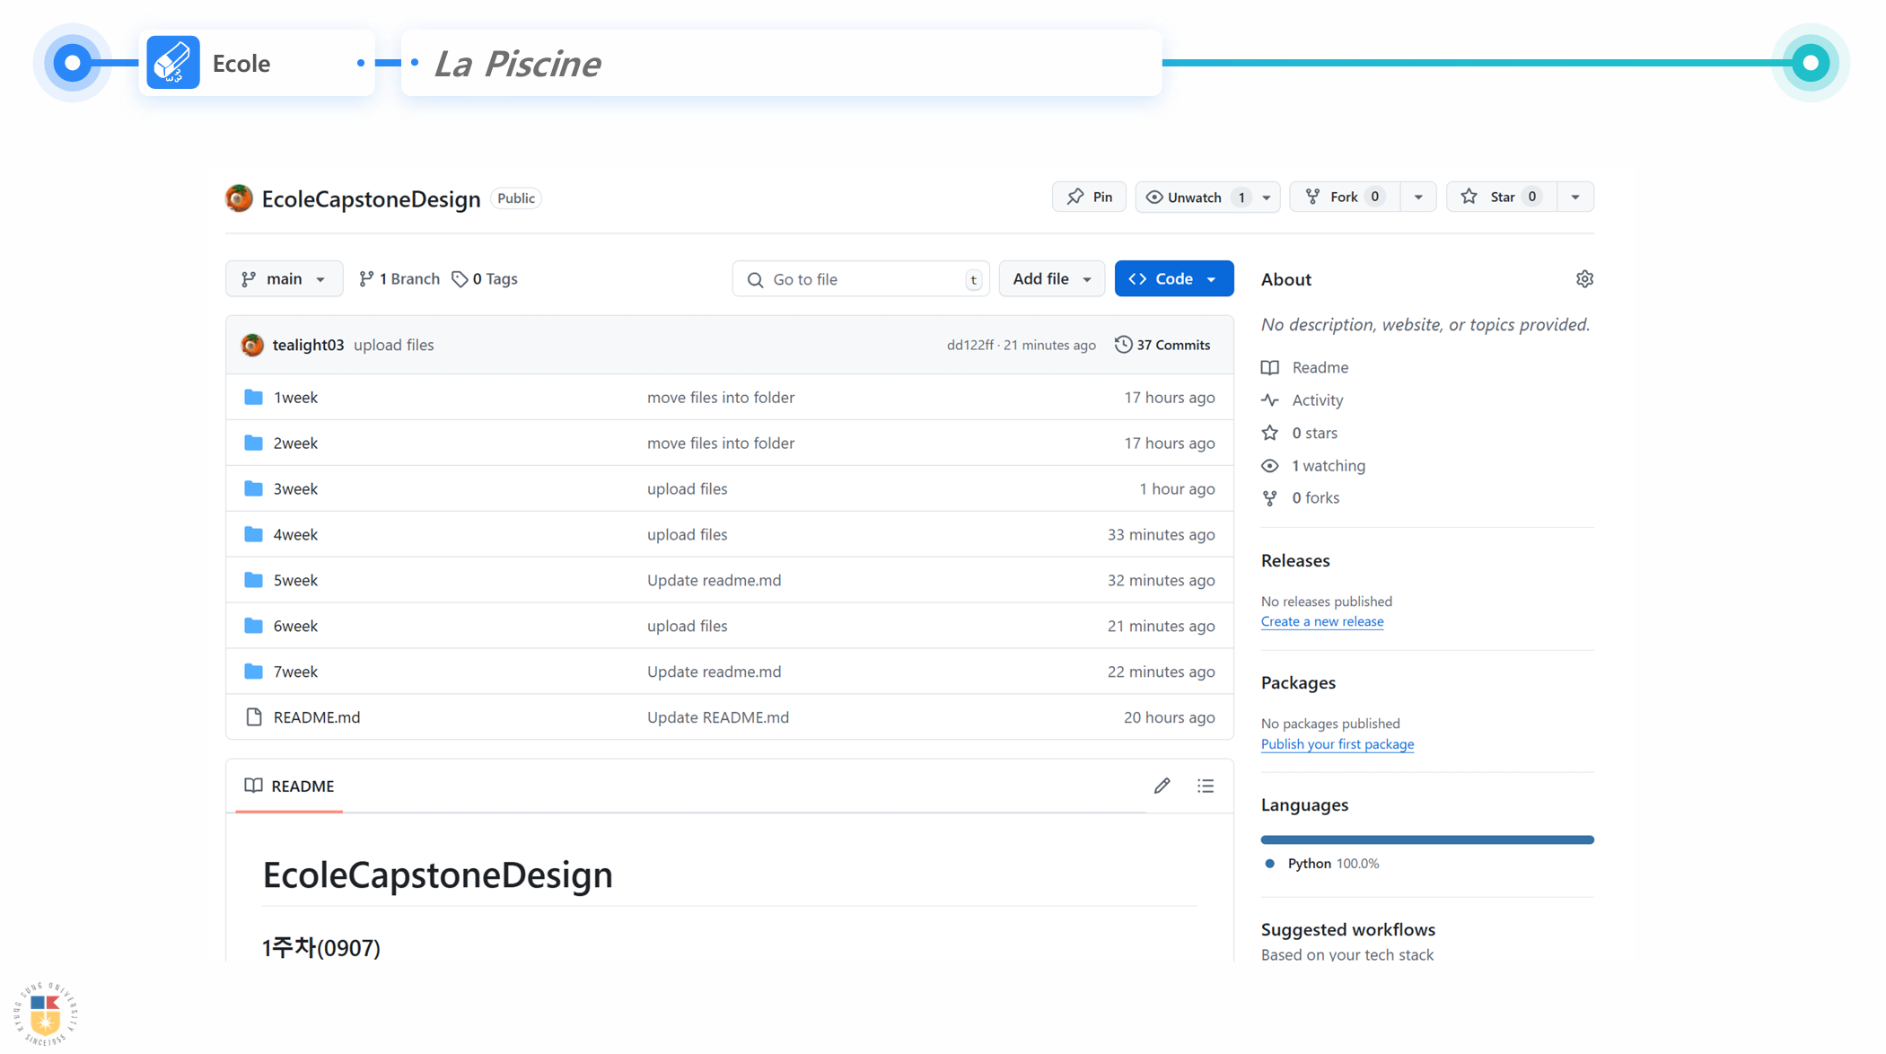Open the README outline list icon
The image size is (1886, 1054).
click(1205, 786)
